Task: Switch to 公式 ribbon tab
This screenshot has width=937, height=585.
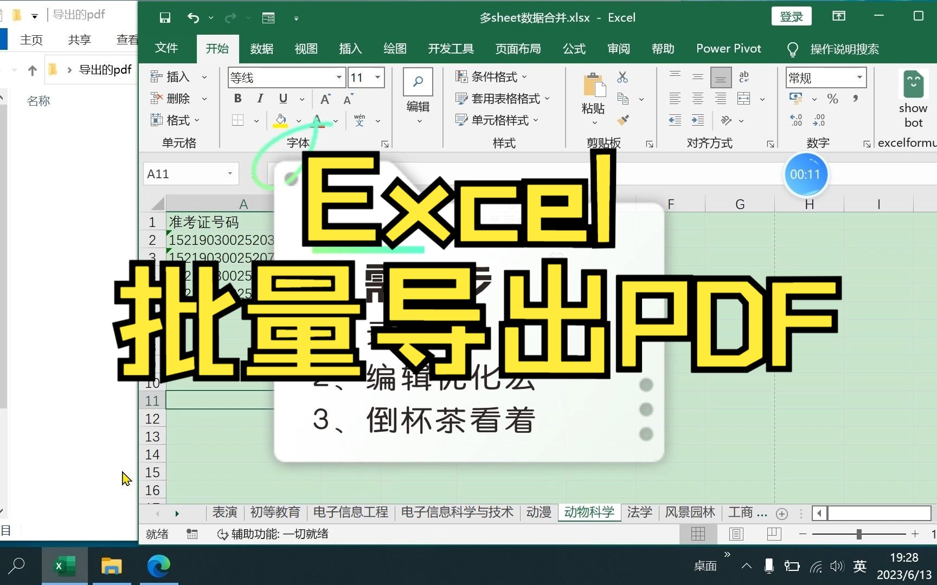Action: [574, 49]
